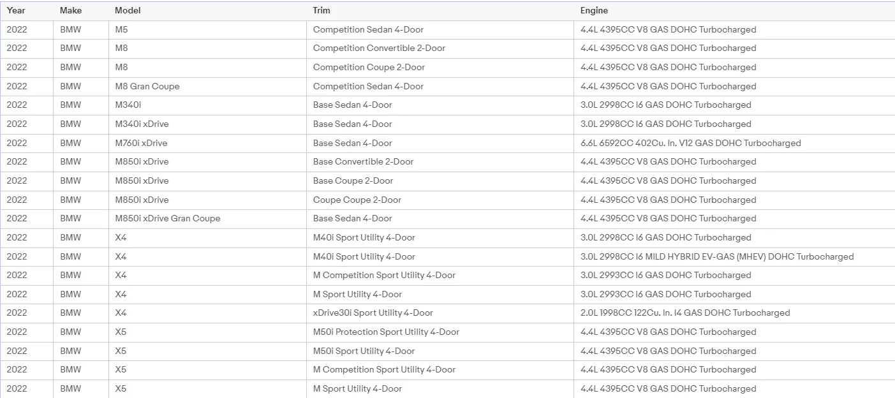895x398 pixels.
Task: Click the Competition Convertible 2-Door trim cell
Action: (440, 48)
